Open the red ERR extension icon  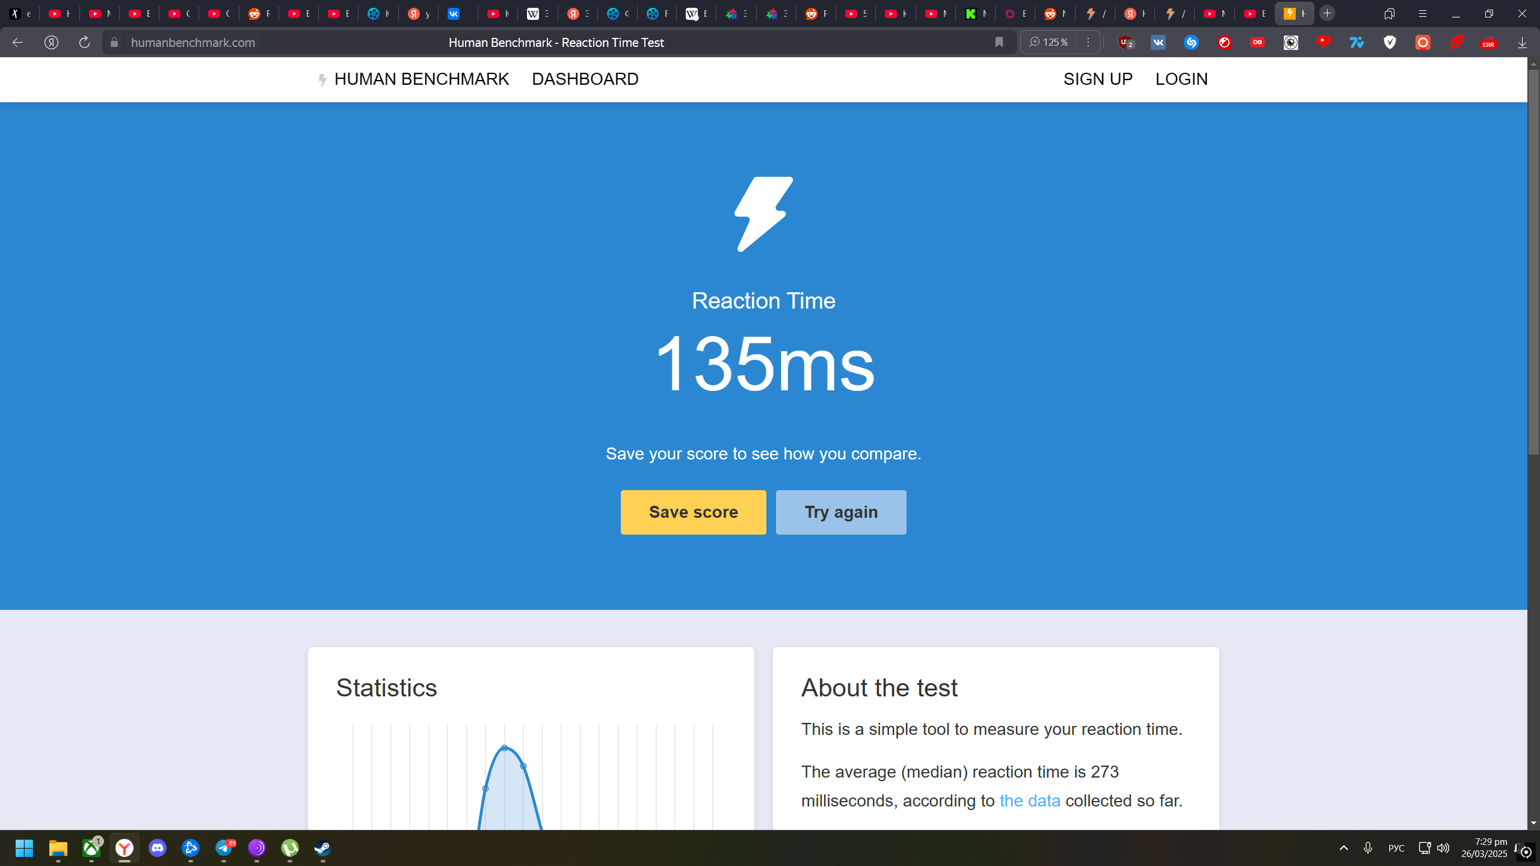pyautogui.click(x=1489, y=42)
